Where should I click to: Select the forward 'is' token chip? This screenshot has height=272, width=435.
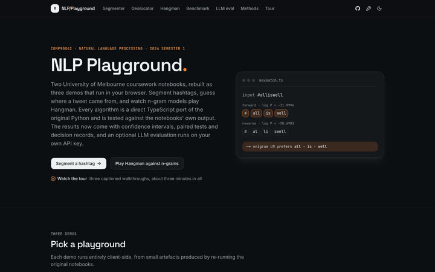[x=268, y=113]
